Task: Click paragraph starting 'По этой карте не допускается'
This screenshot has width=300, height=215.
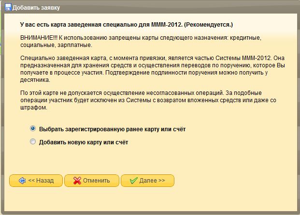Action: [148, 100]
